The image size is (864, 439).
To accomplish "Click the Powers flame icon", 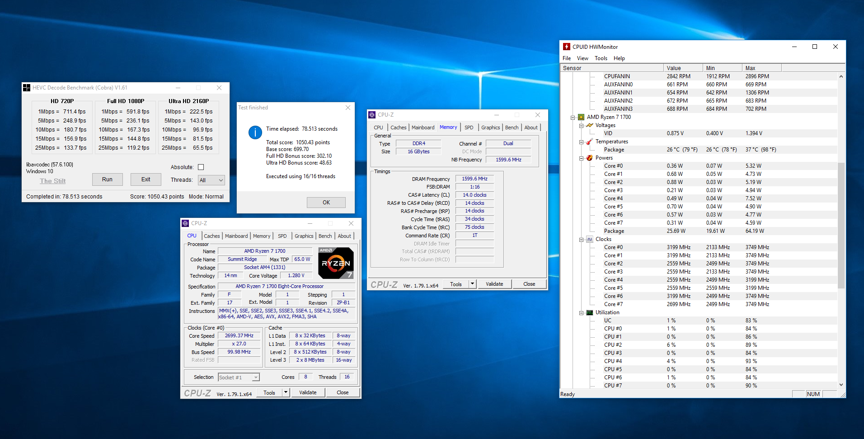I will (590, 158).
